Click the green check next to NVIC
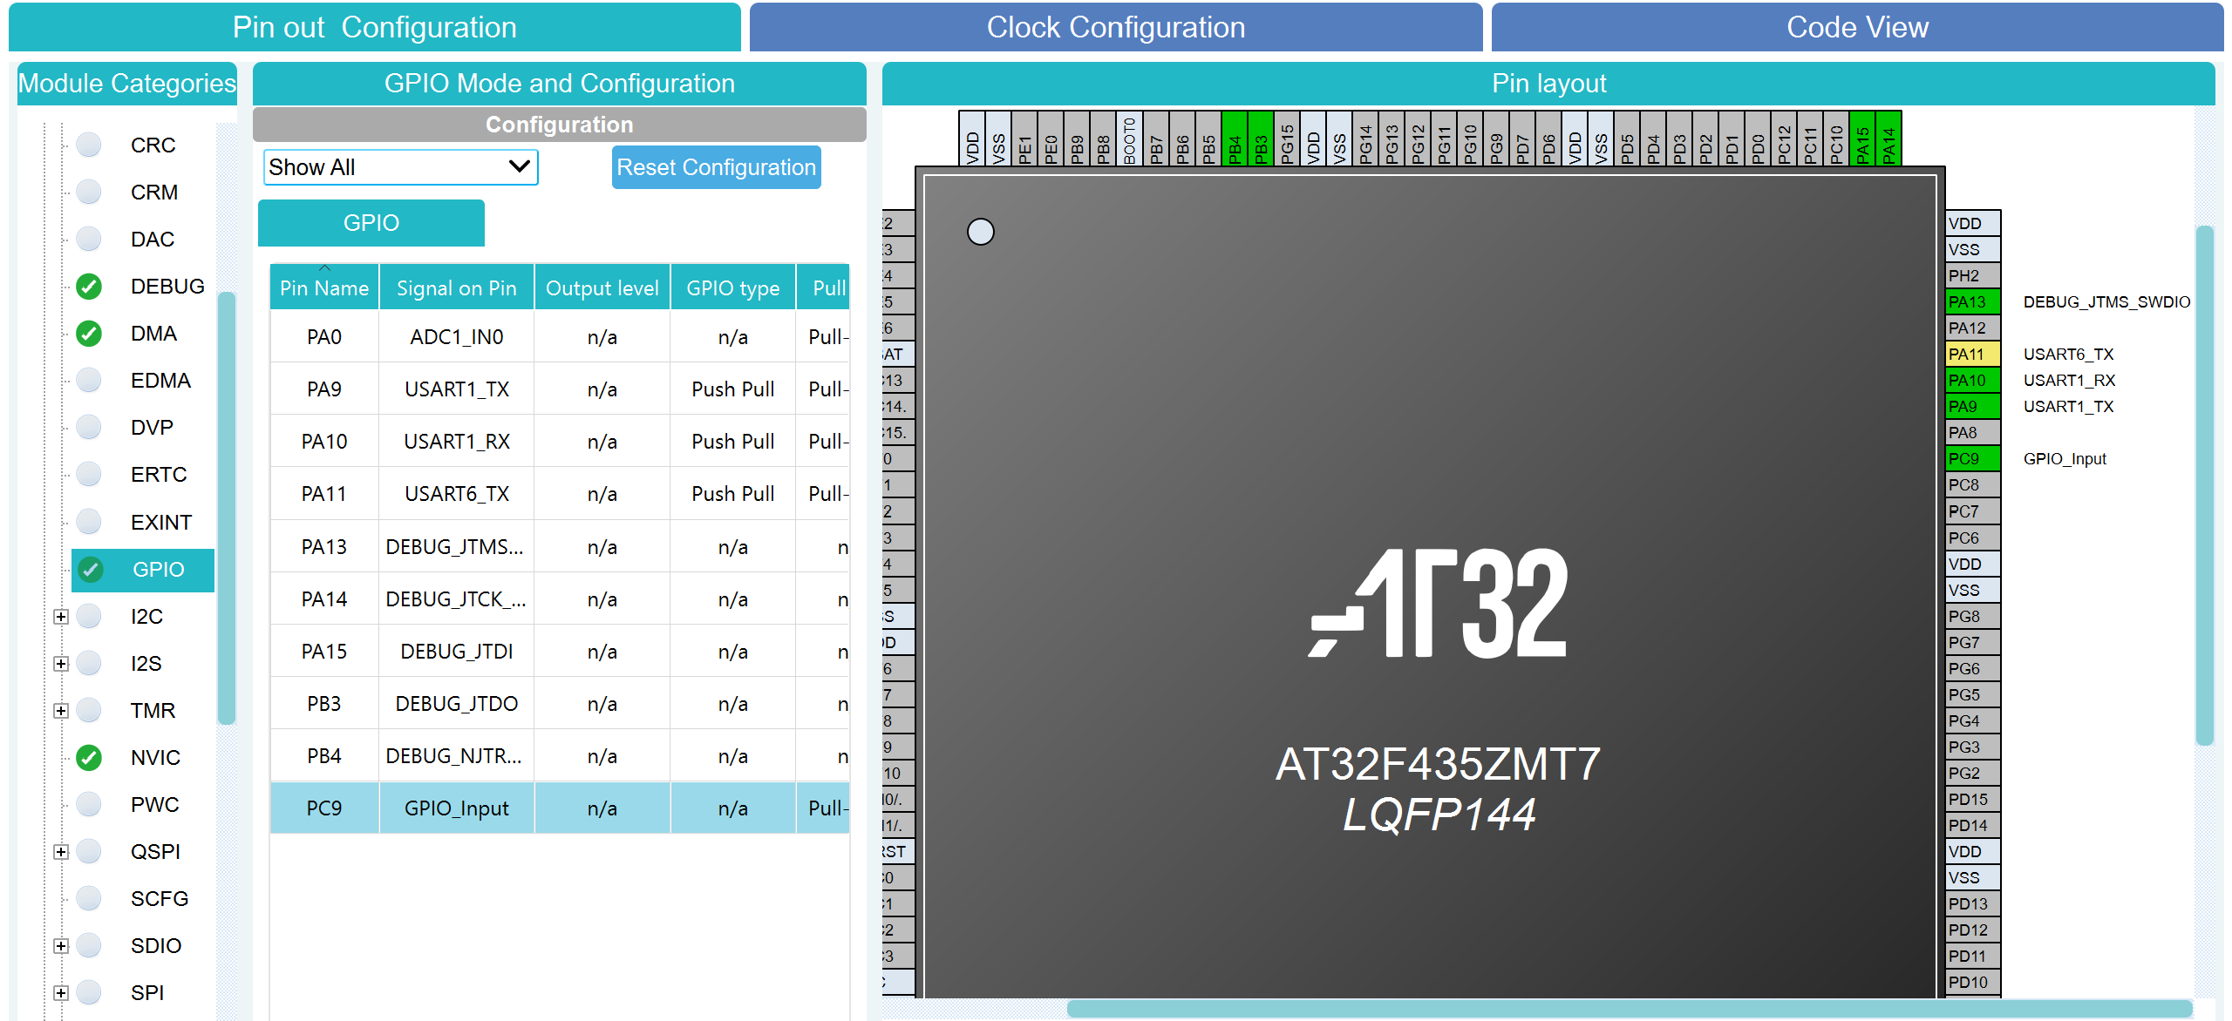The image size is (2232, 1021). pos(89,757)
